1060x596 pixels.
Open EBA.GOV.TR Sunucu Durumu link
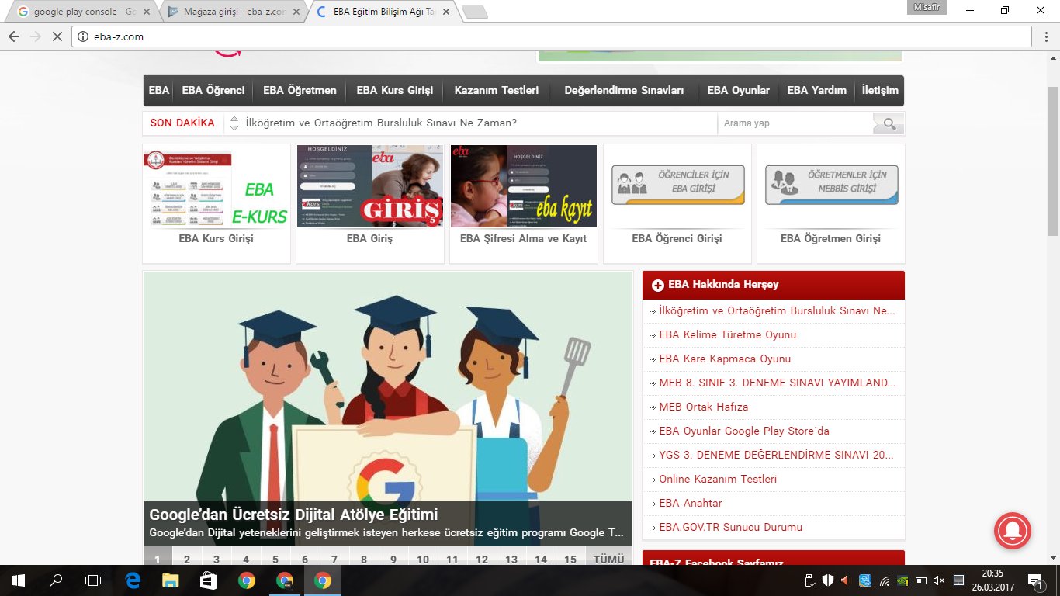pyautogui.click(x=731, y=528)
